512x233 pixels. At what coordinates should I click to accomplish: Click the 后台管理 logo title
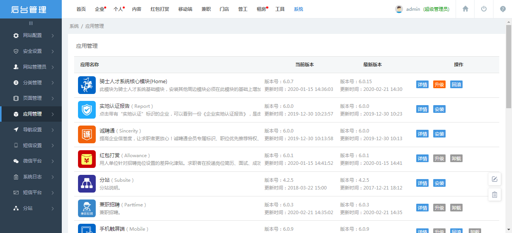29,10
